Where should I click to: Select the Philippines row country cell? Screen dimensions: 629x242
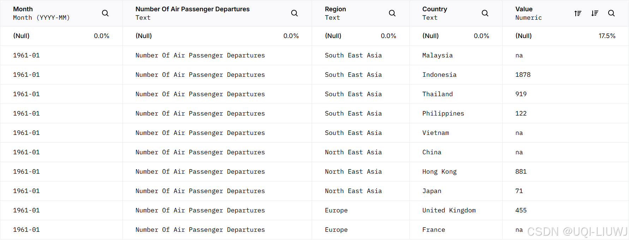[x=443, y=113]
